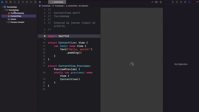The image size is (199, 112).
Task: Click the ContentView() call line
Action: (70, 79)
